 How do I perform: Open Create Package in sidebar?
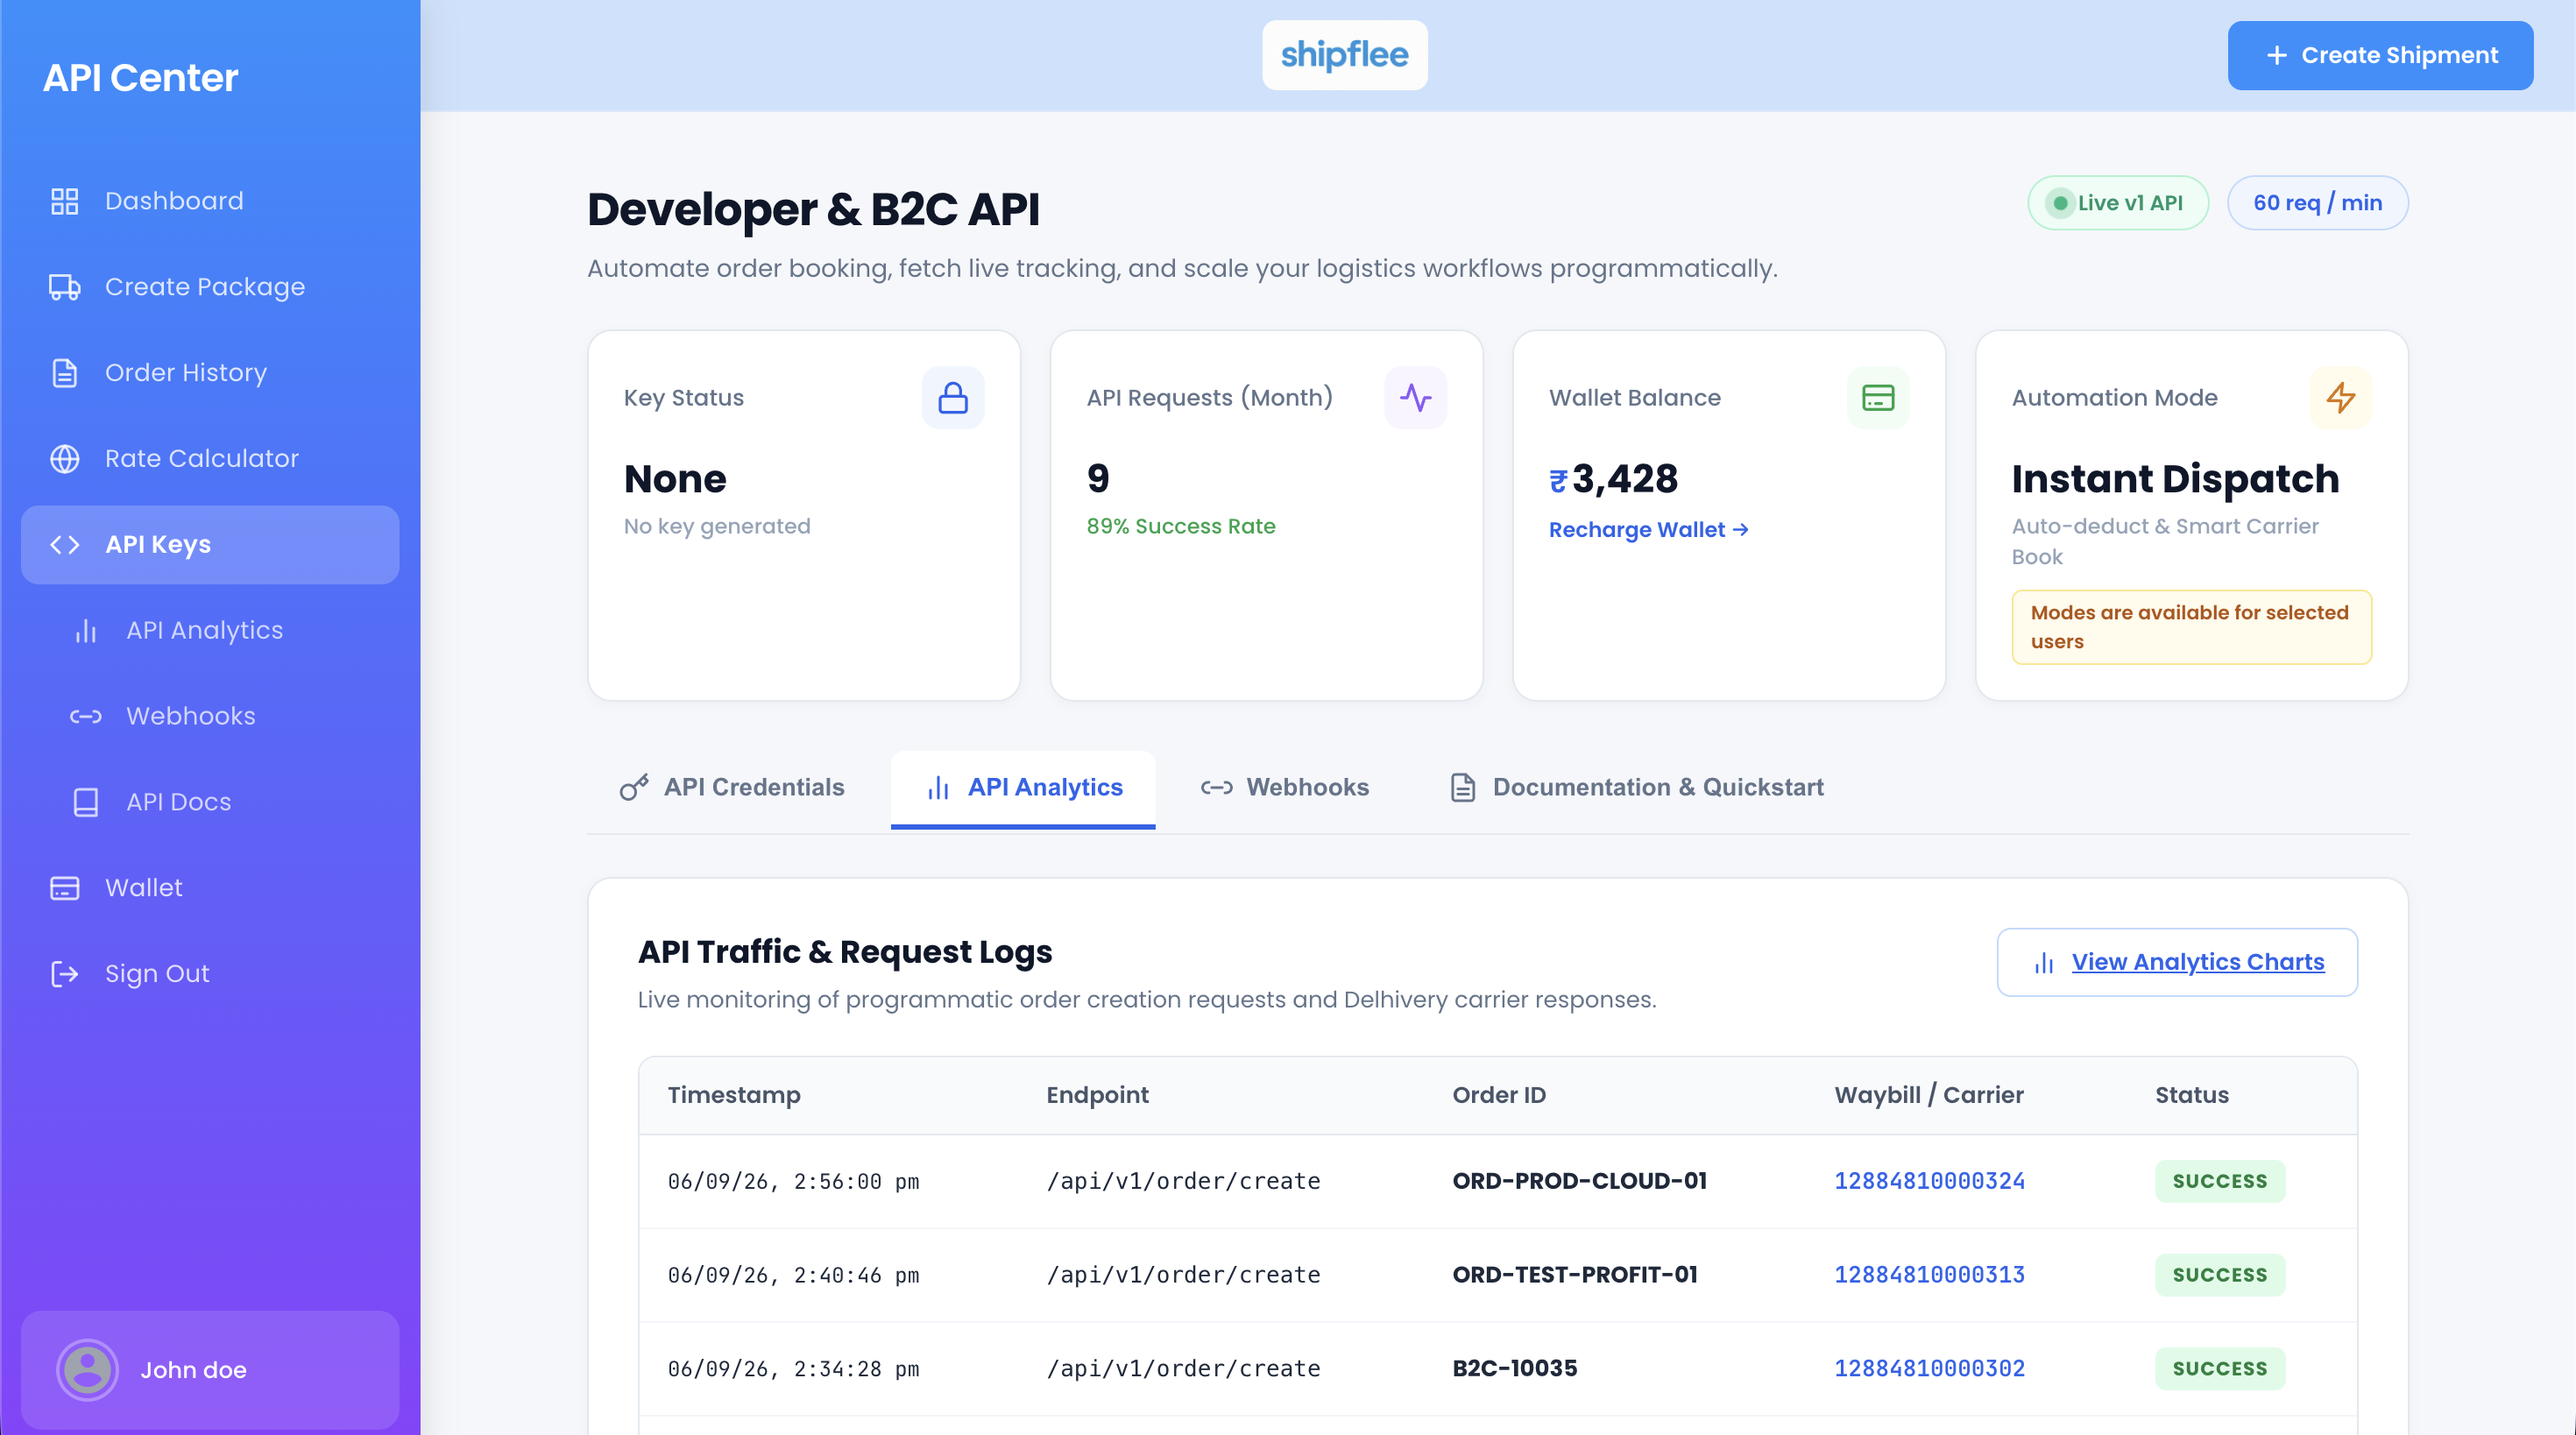coord(210,287)
